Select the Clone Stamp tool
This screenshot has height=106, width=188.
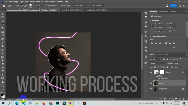coord(2,46)
